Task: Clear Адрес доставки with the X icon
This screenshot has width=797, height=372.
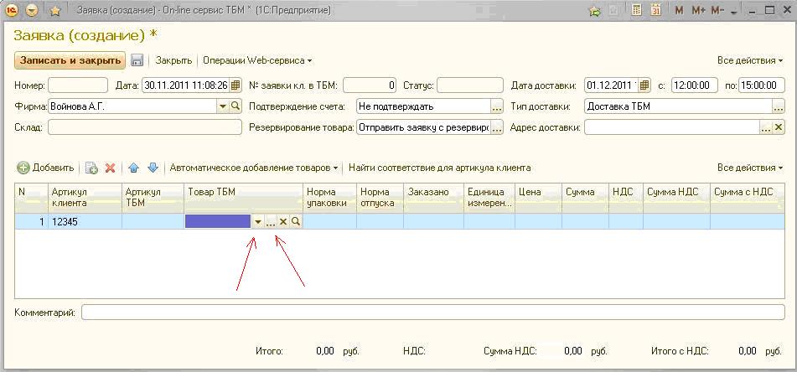Action: click(779, 127)
